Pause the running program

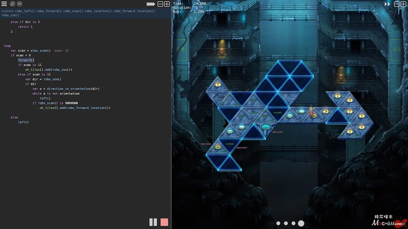click(153, 222)
